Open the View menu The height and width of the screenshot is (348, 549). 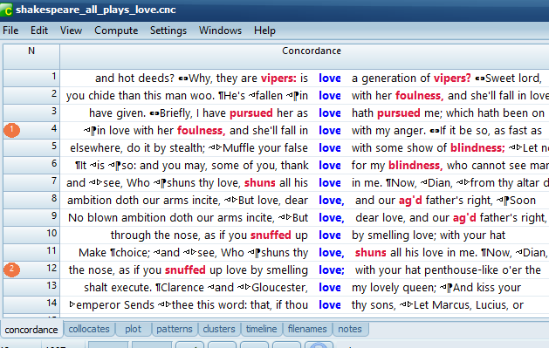click(71, 31)
